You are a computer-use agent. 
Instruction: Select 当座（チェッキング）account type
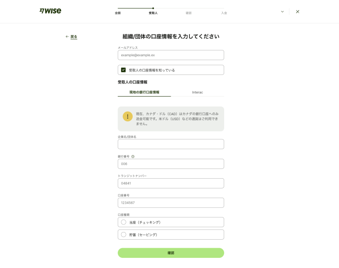click(124, 222)
